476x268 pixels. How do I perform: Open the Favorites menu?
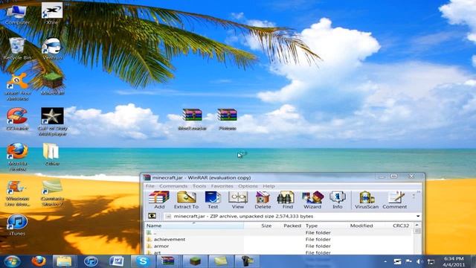click(x=222, y=186)
